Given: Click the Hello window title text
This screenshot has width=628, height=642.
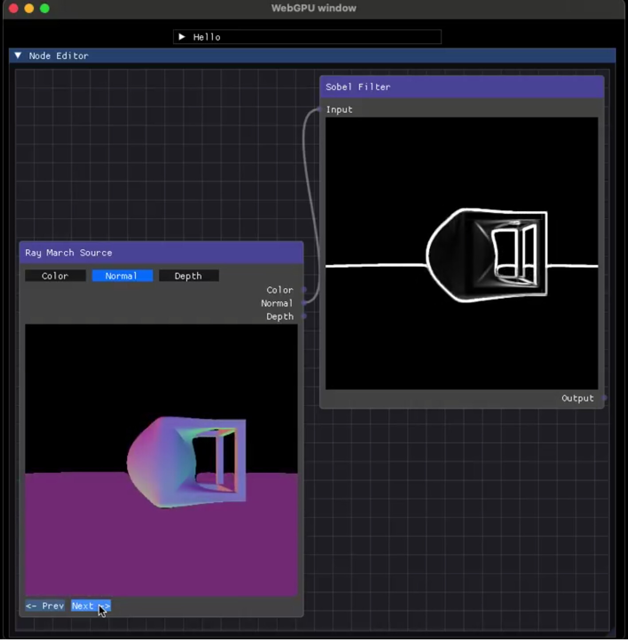Looking at the screenshot, I should 207,37.
